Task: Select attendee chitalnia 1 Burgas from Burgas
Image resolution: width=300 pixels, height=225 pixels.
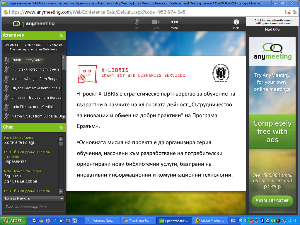Action: point(36,98)
